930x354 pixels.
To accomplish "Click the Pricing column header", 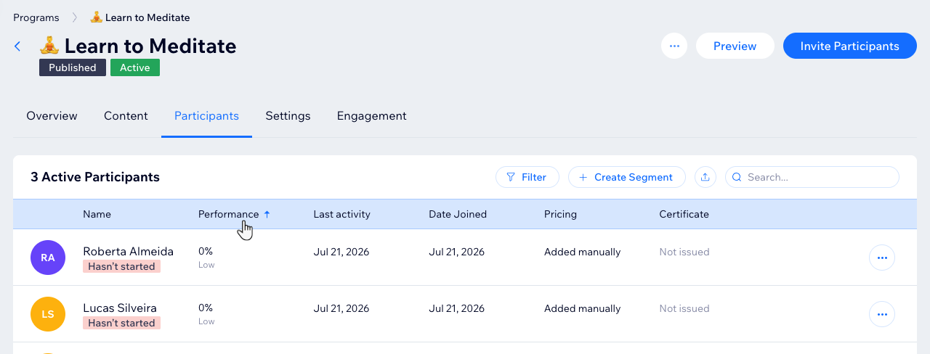I will pyautogui.click(x=560, y=214).
